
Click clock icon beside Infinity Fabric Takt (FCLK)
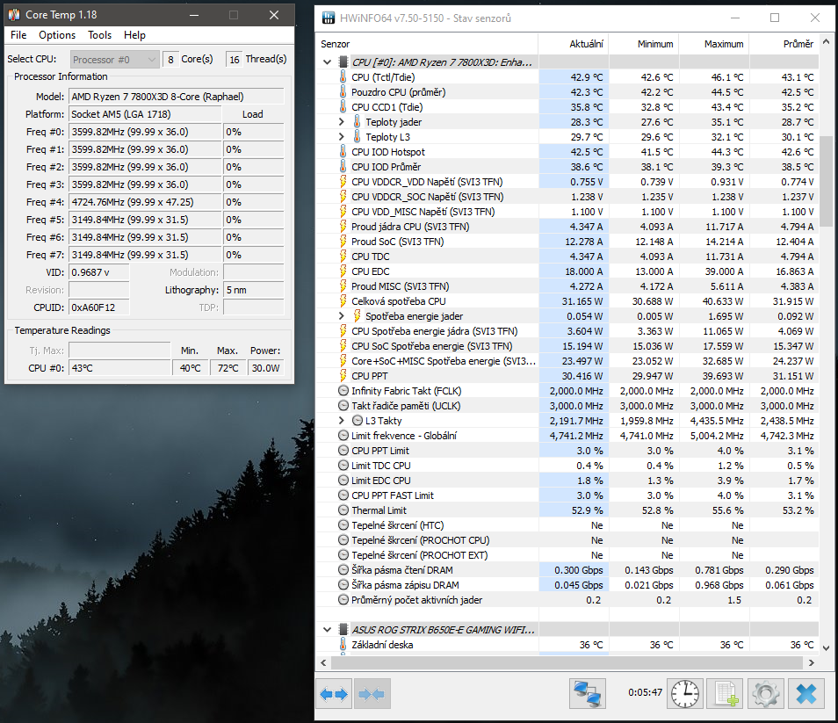coord(343,391)
